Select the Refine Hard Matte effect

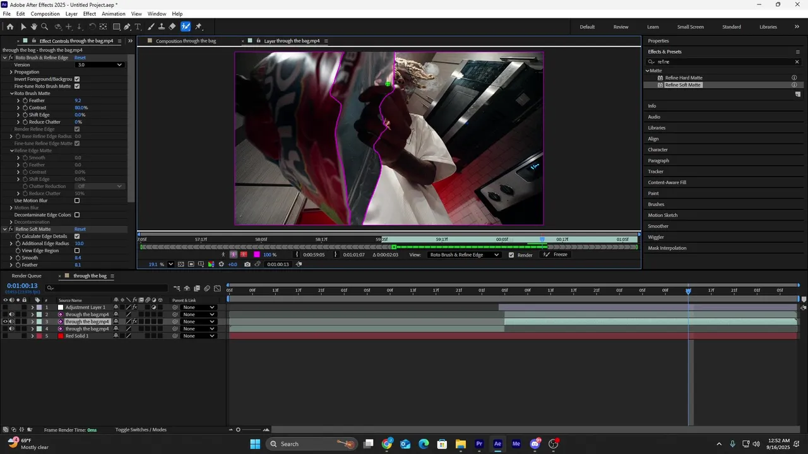[x=684, y=78]
